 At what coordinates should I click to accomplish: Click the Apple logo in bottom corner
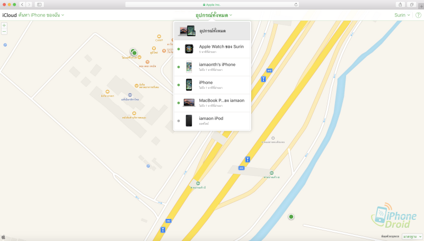3,237
